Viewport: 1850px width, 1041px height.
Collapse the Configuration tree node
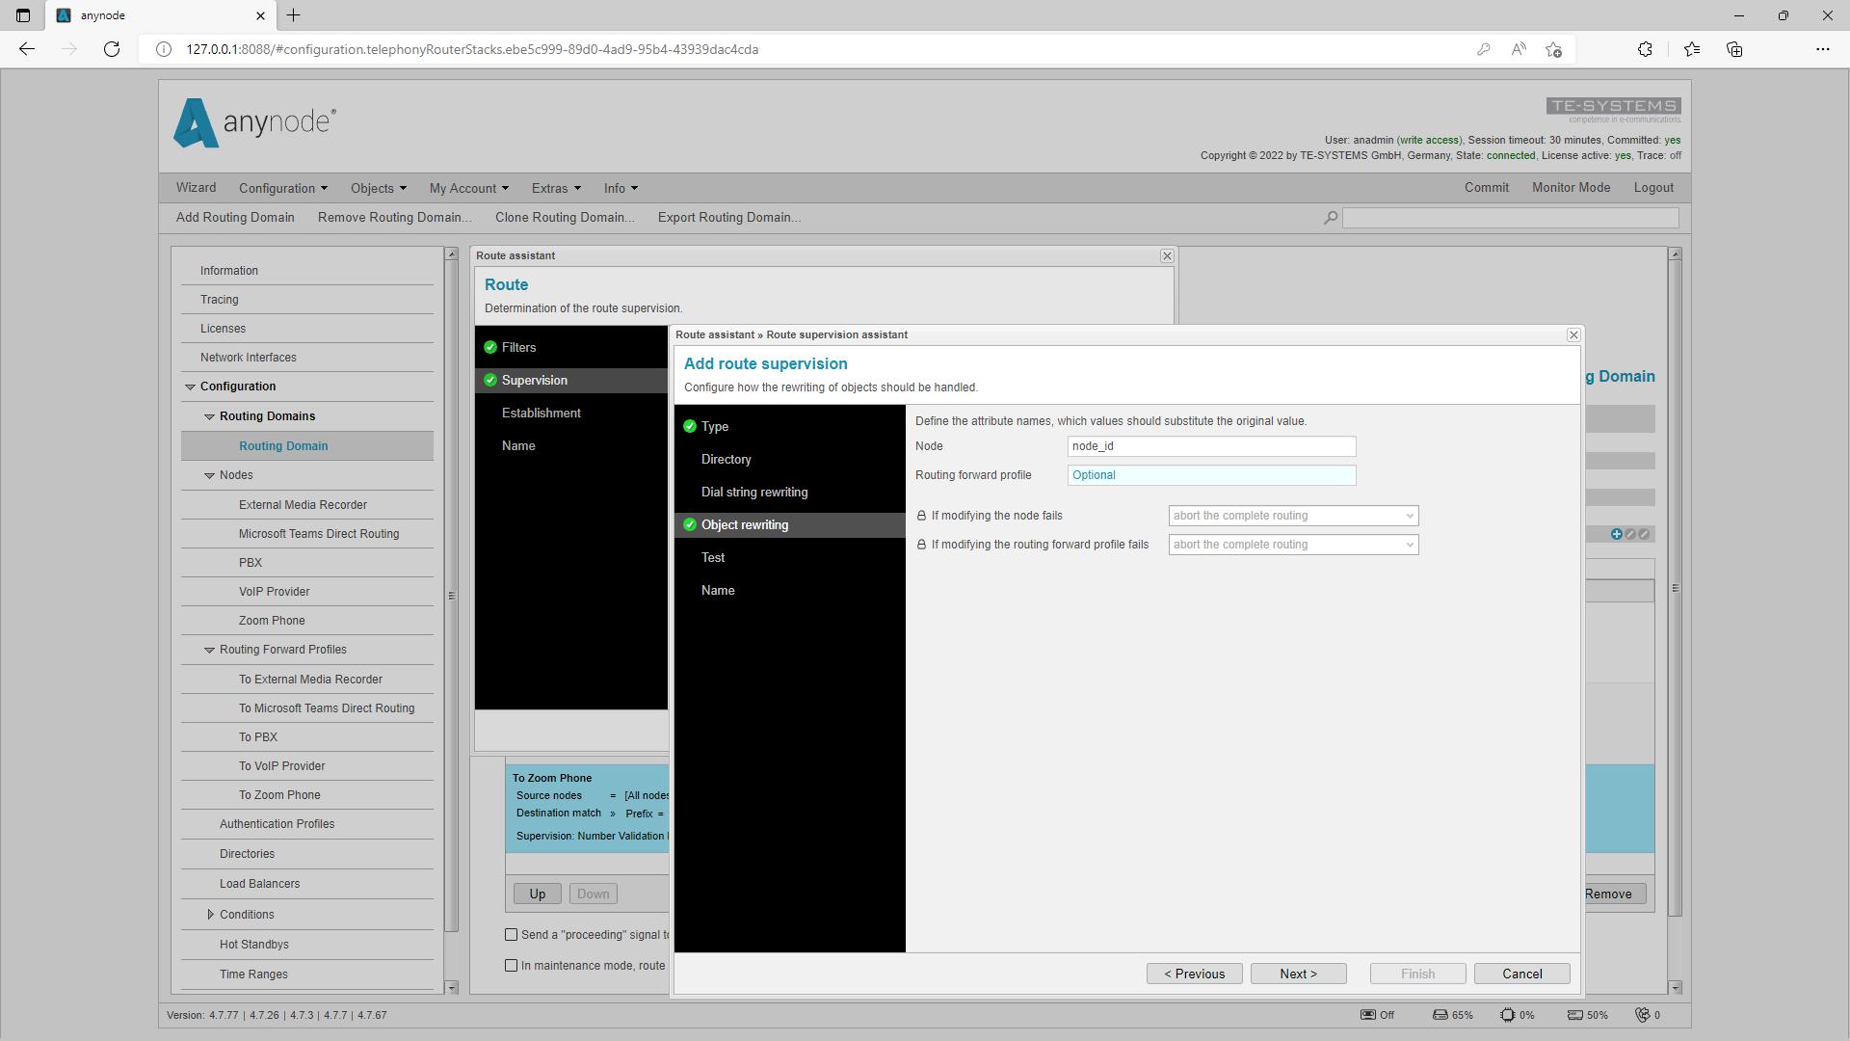coord(190,387)
